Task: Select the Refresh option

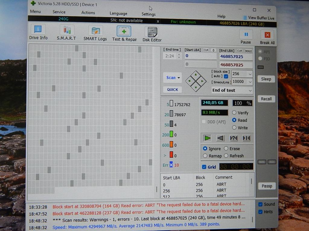Action: click(226, 156)
